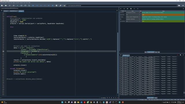Switch to the Plots pane tab

coord(156,52)
